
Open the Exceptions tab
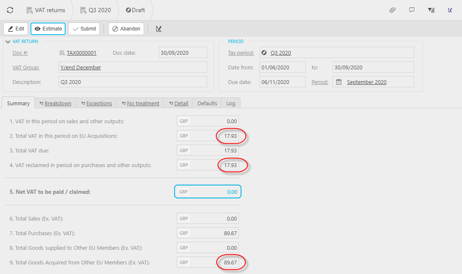(x=96, y=103)
